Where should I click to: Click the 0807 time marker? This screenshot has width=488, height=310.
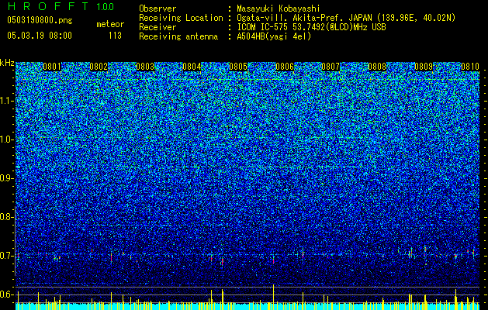[x=331, y=67]
